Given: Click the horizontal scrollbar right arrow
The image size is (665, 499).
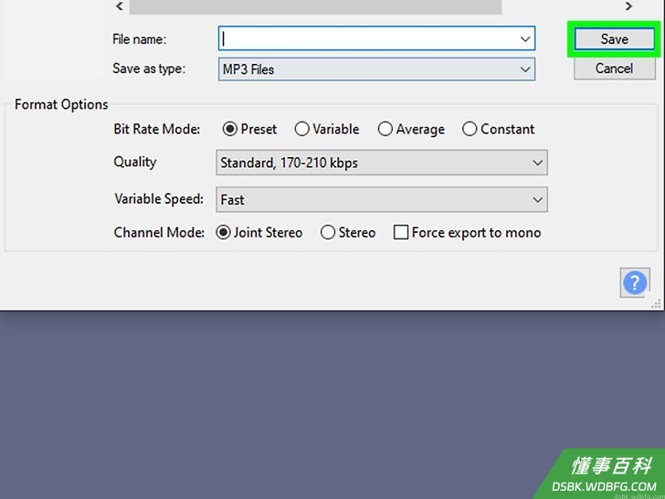Looking at the screenshot, I should point(628,5).
